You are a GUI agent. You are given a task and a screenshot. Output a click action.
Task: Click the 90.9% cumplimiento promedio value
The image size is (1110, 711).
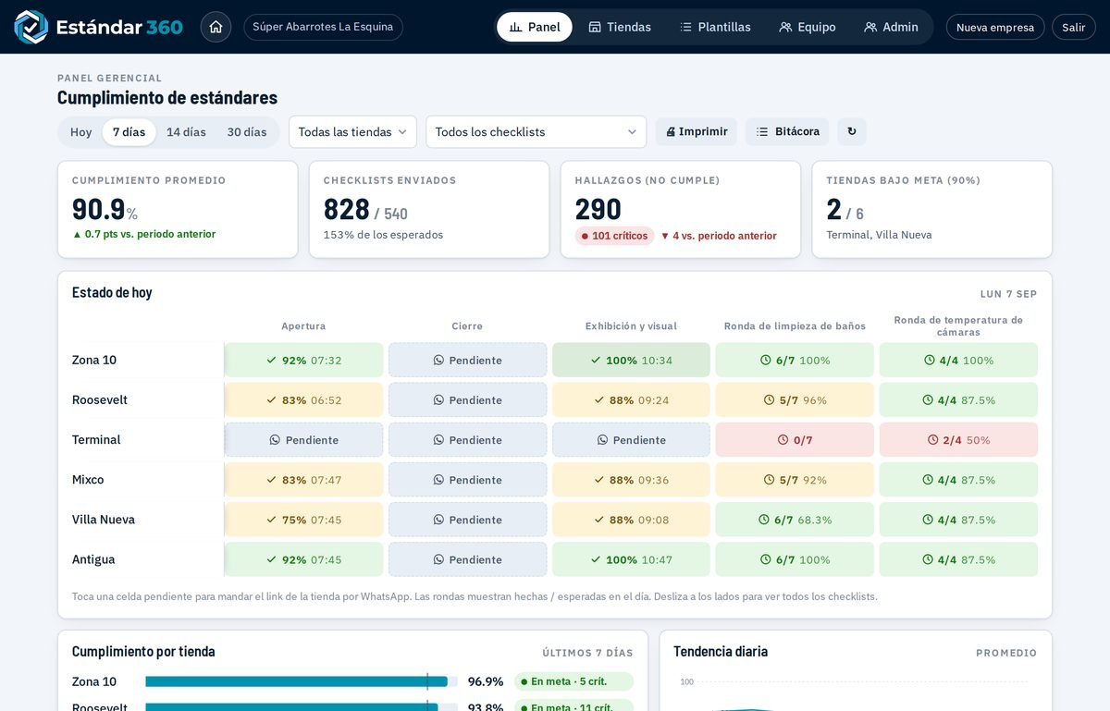(105, 210)
